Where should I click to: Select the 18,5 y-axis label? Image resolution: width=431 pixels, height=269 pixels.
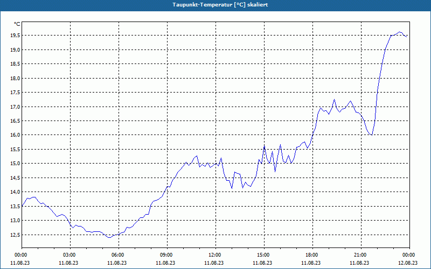[x=15, y=64]
